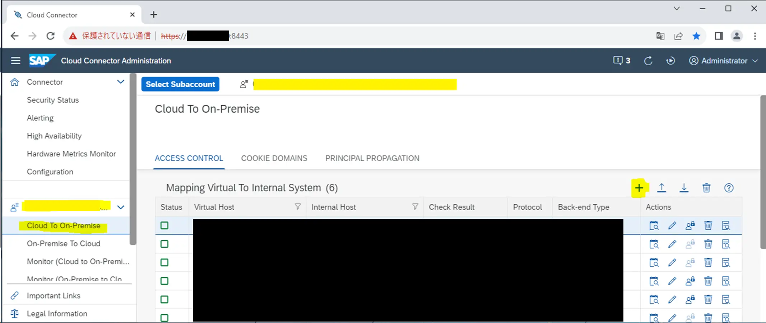Select the checkbox of third mapping row
Viewport: 766px width, 323px height.
pos(164,262)
